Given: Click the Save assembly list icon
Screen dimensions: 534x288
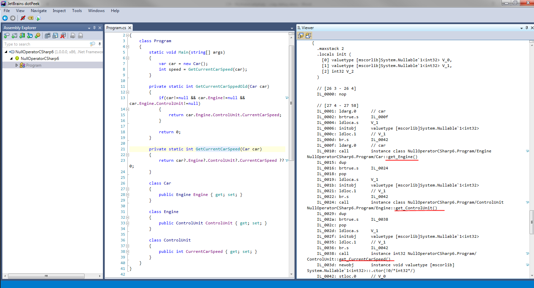Looking at the screenshot, I should coord(55,35).
